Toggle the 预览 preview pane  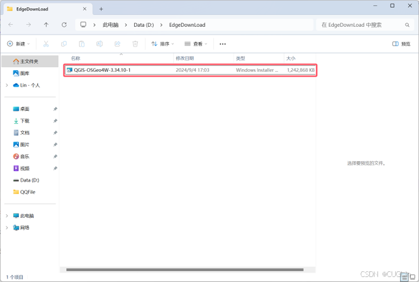click(401, 44)
